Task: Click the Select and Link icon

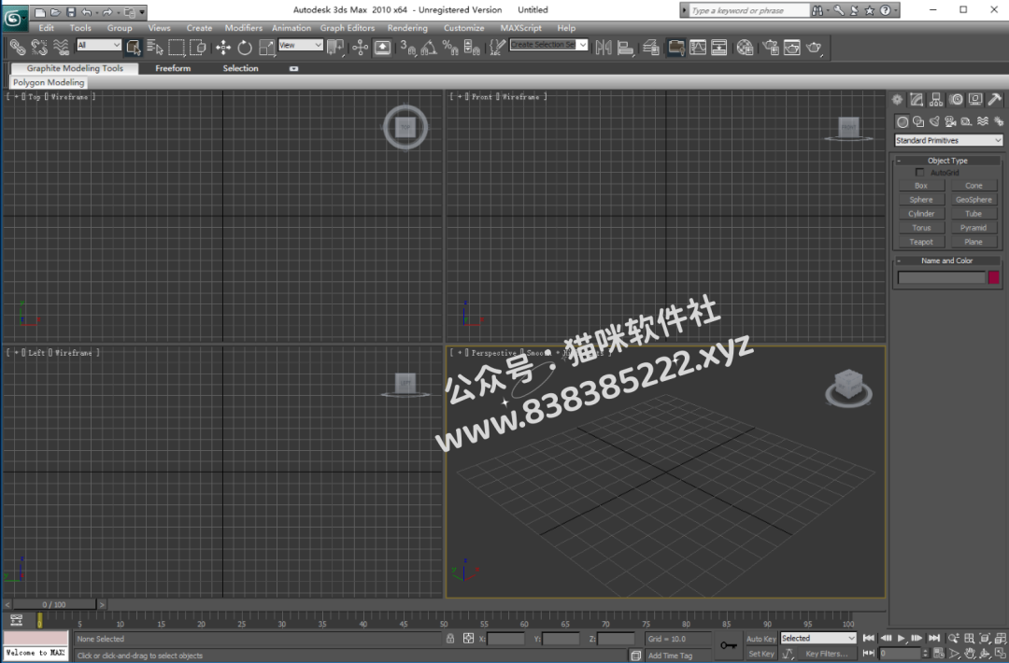Action: pyautogui.click(x=18, y=47)
